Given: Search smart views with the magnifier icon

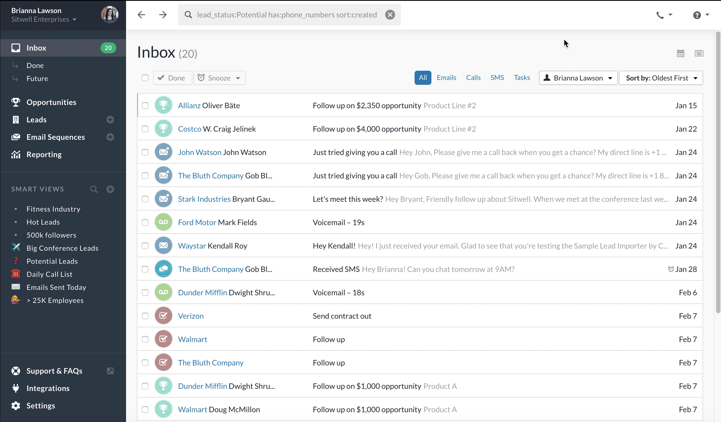Looking at the screenshot, I should (x=93, y=189).
